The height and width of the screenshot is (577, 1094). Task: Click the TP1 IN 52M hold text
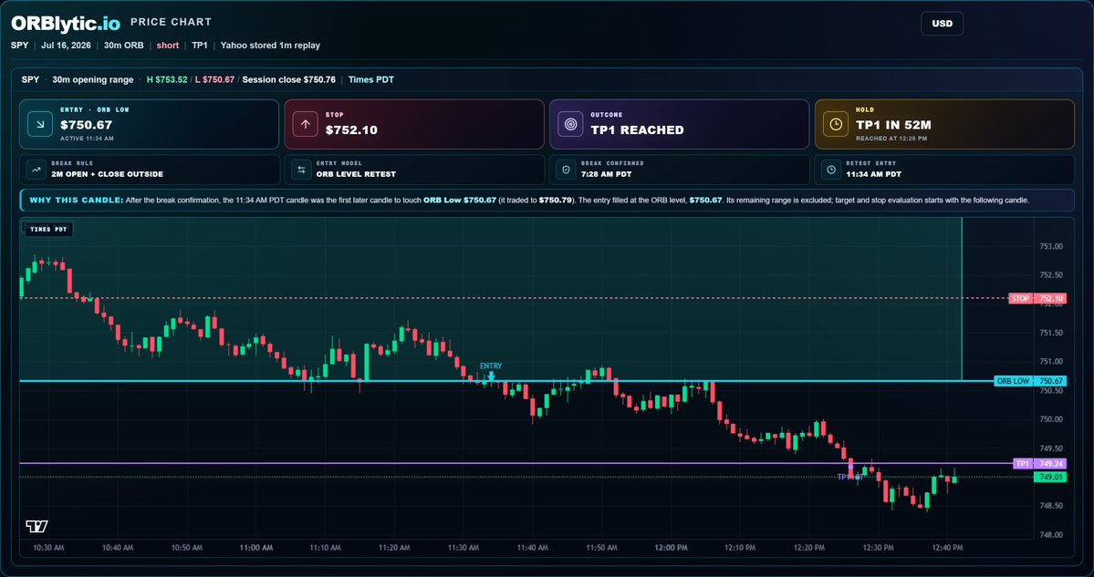tap(894, 126)
